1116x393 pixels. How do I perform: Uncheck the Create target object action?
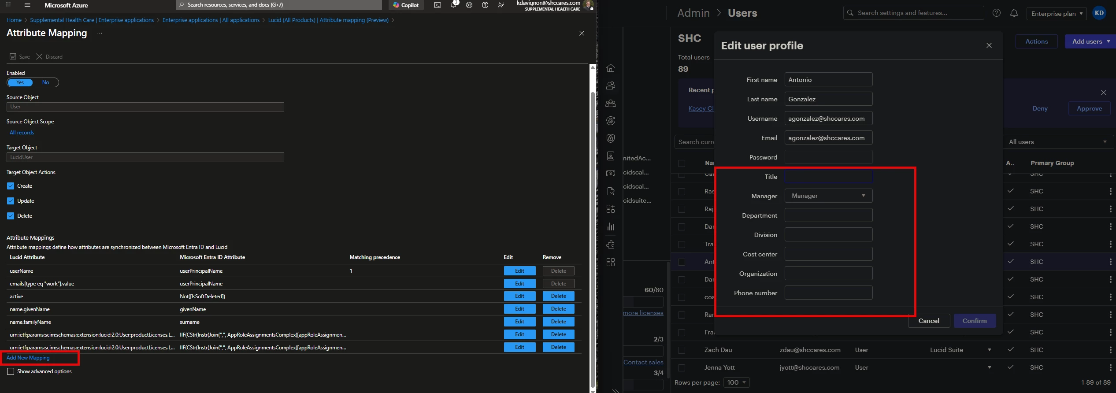(x=11, y=186)
